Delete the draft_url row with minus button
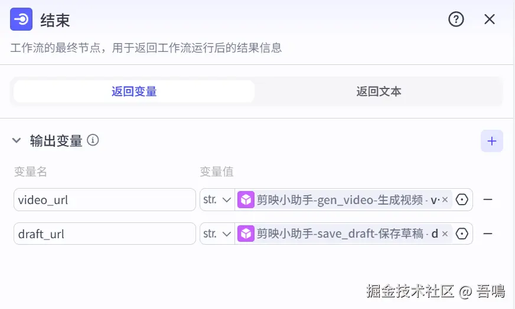515x309 pixels. point(488,234)
